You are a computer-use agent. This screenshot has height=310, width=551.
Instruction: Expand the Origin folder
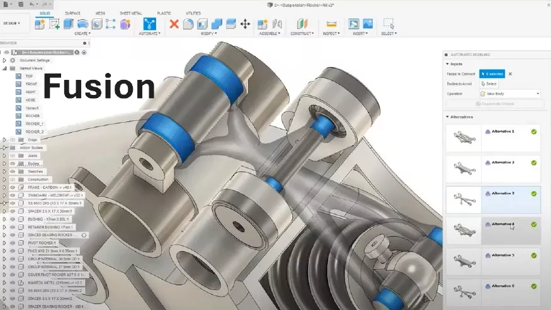click(x=4, y=140)
